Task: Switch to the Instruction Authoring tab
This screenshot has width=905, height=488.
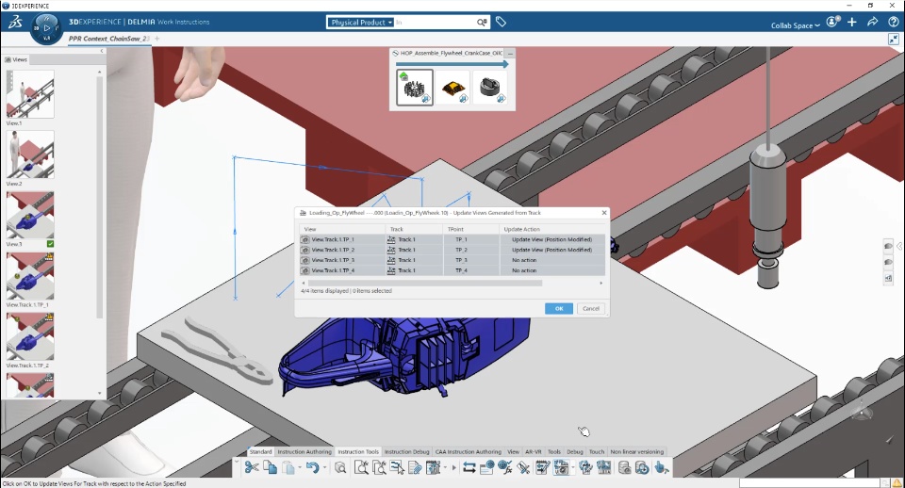Action: [x=304, y=451]
